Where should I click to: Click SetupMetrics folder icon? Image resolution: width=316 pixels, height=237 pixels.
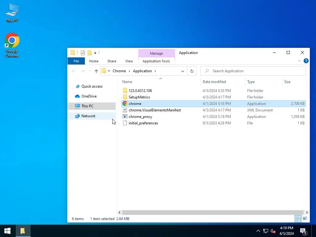click(125, 97)
